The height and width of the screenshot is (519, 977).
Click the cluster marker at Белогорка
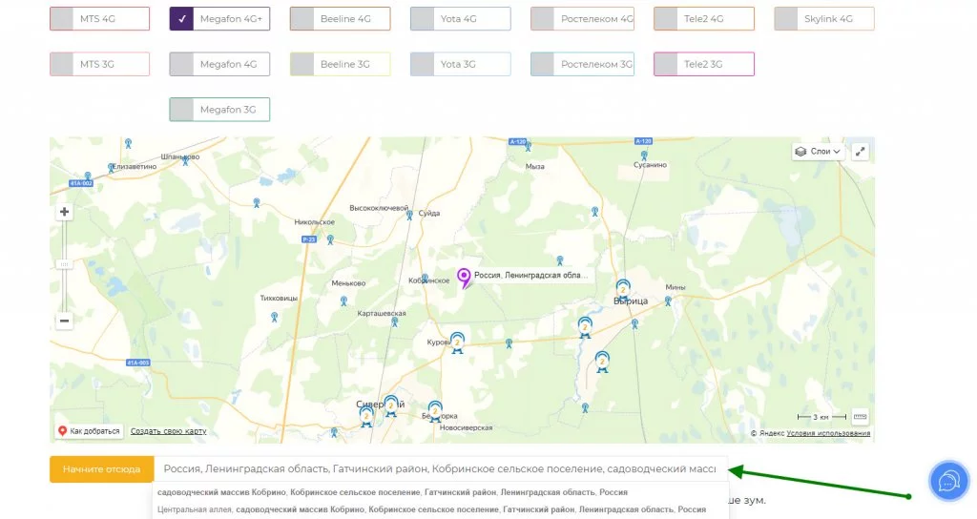(435, 411)
